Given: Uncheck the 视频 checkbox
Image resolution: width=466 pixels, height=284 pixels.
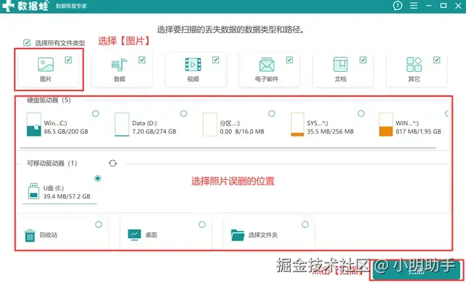Looking at the screenshot, I should pyautogui.click(x=216, y=60).
